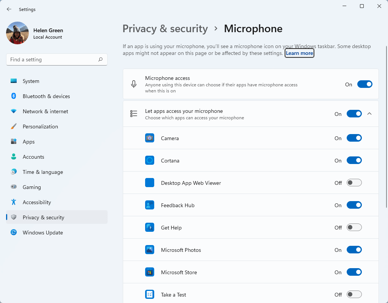Disable microphone for Microsoft Store
The image size is (388, 303).
[354, 272]
